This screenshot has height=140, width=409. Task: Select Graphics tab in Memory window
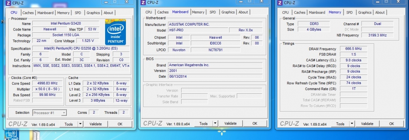pos(365,13)
